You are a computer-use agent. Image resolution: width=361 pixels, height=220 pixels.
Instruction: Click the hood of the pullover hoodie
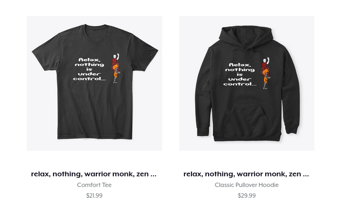(x=247, y=38)
